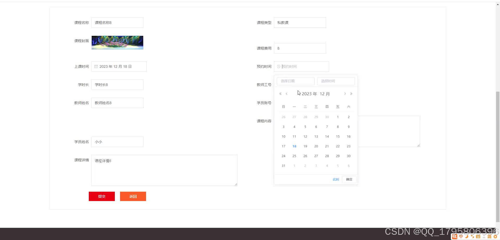Click the 课程详情 text area
This screenshot has height=240, width=500.
pyautogui.click(x=164, y=170)
